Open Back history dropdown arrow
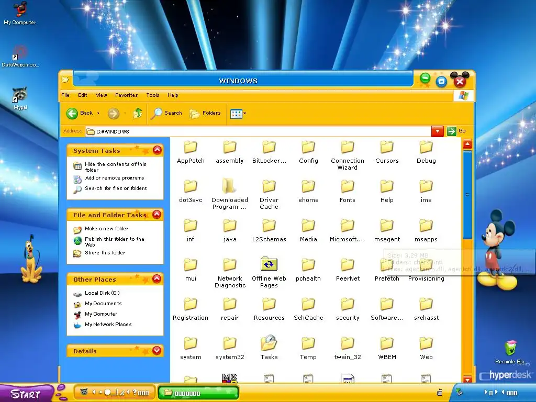The width and height of the screenshot is (536, 402). point(98,114)
